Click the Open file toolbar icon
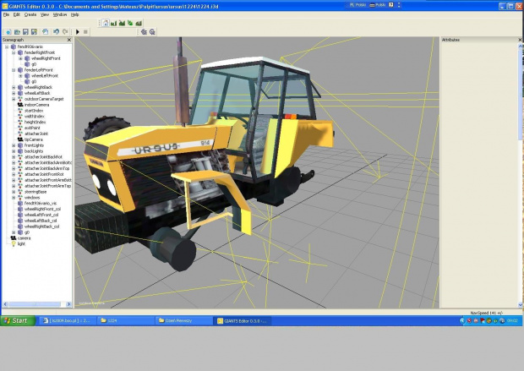Image resolution: width=524 pixels, height=371 pixels. [x=17, y=32]
